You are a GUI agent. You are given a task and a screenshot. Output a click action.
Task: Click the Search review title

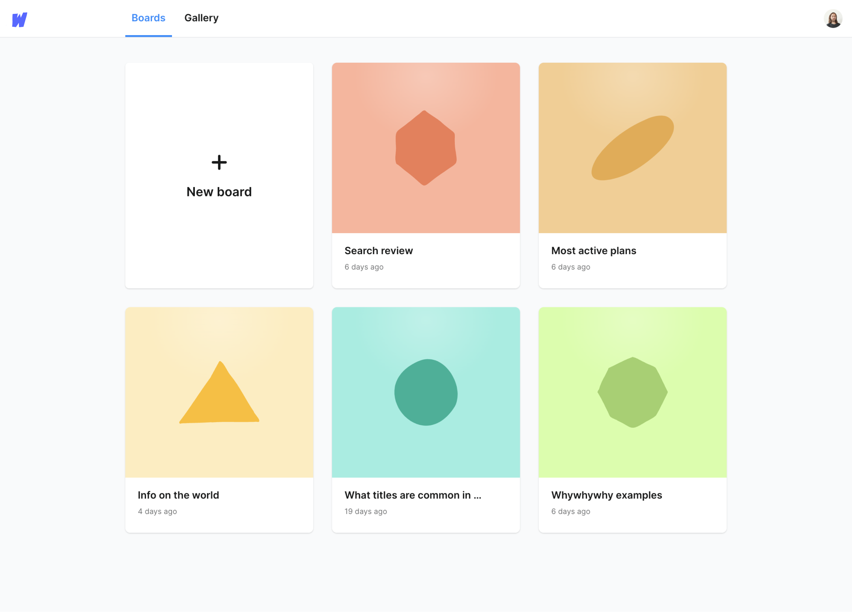tap(379, 251)
